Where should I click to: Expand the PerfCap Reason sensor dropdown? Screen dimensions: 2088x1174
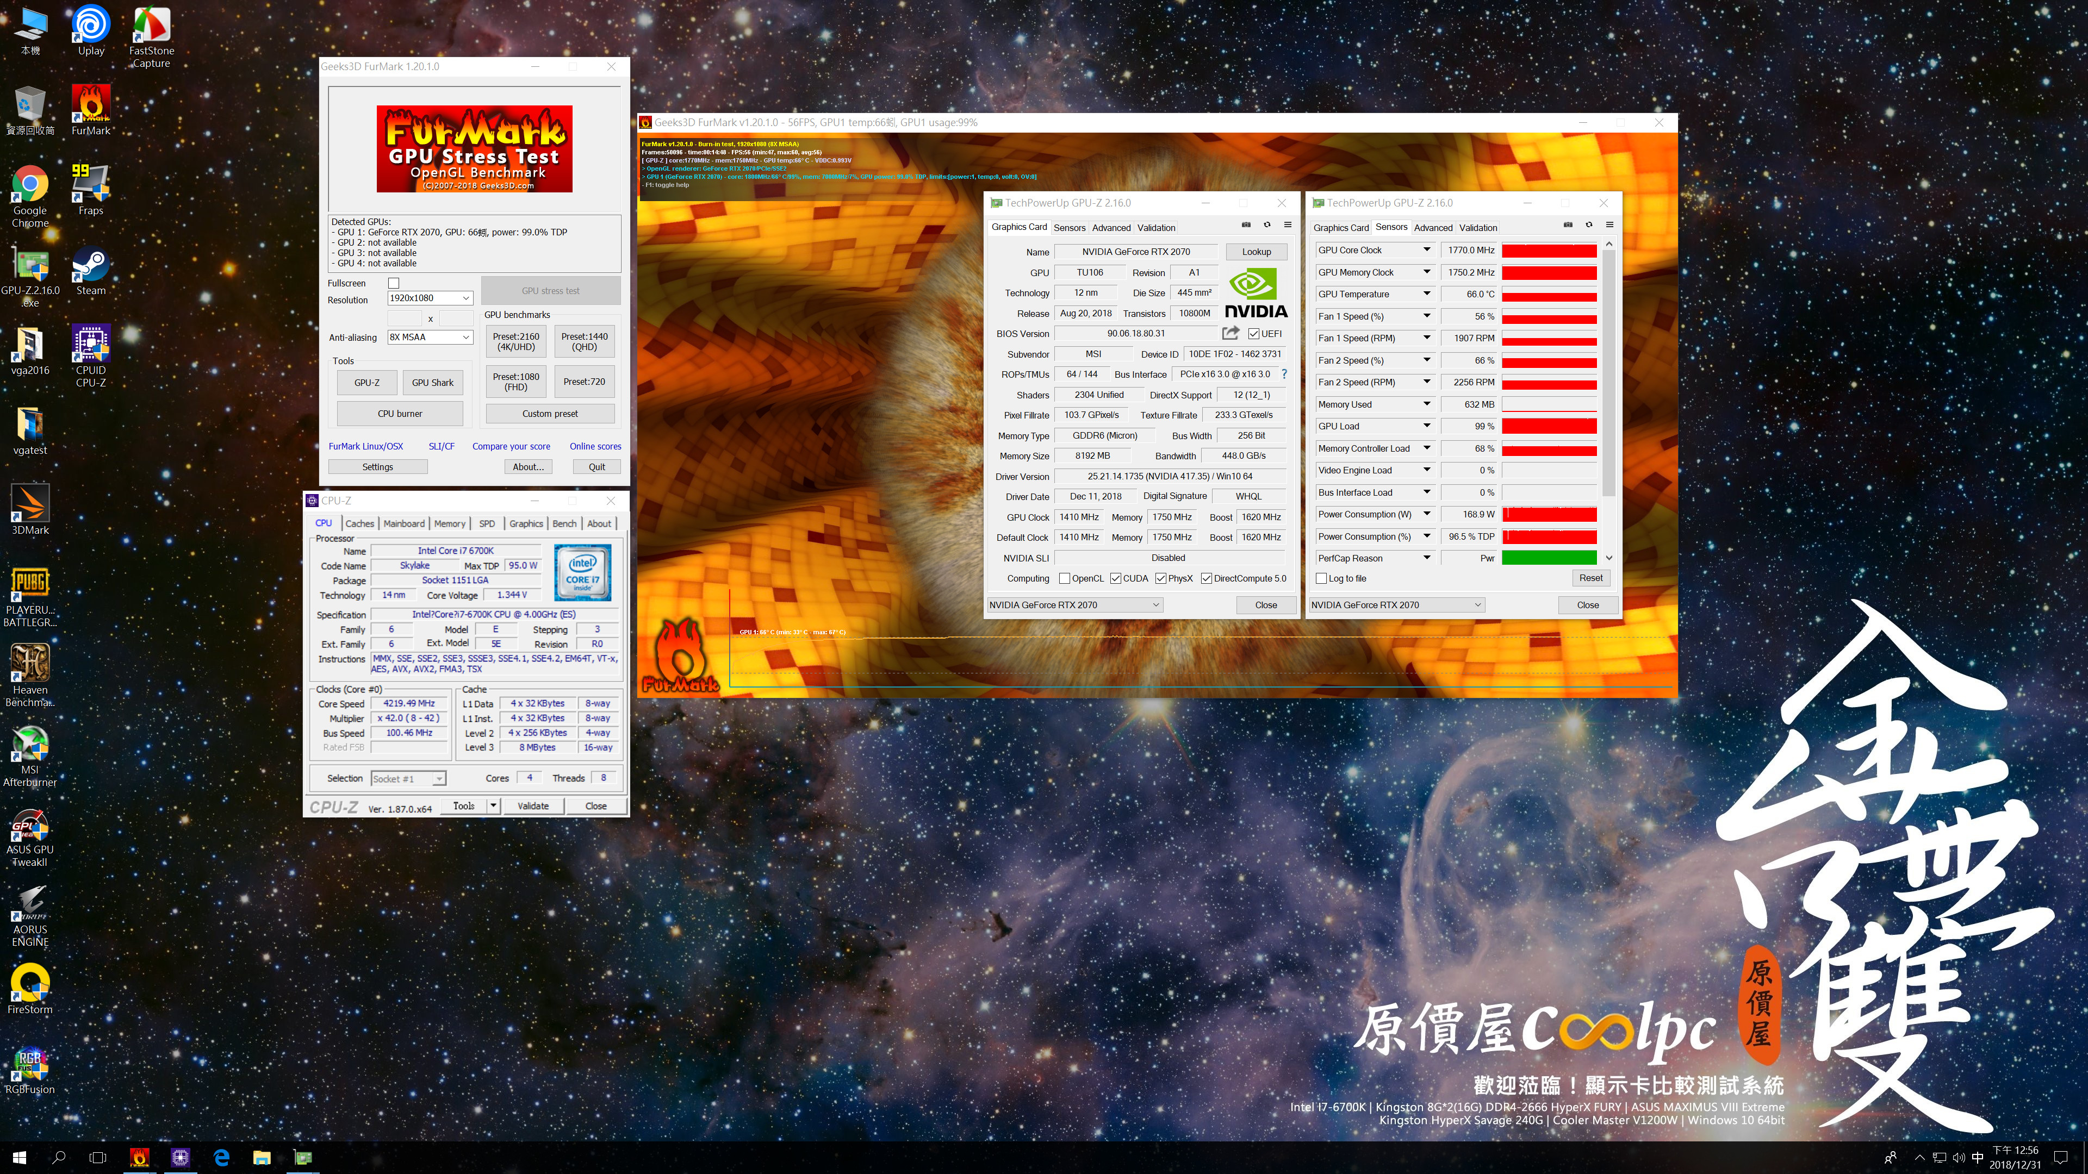click(x=1427, y=558)
